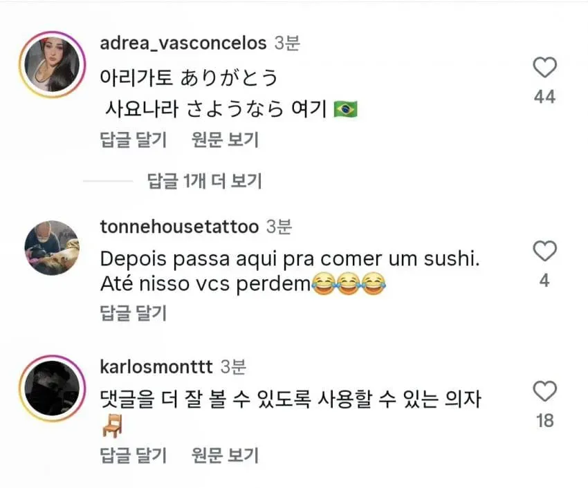Screen dimensions: 588x488
Task: Open karlosmonttt's story ring avatar
Action: [x=53, y=388]
